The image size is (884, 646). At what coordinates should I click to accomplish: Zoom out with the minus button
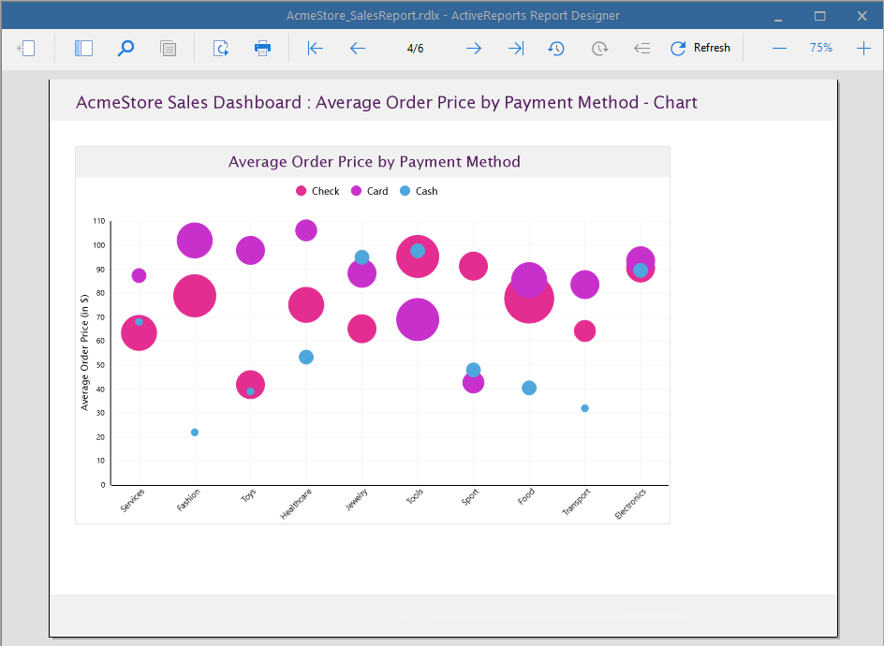point(779,49)
